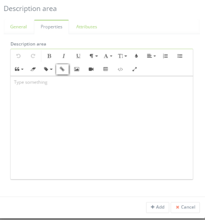
Task: Switch to code view with </> icon
Action: tap(120, 69)
